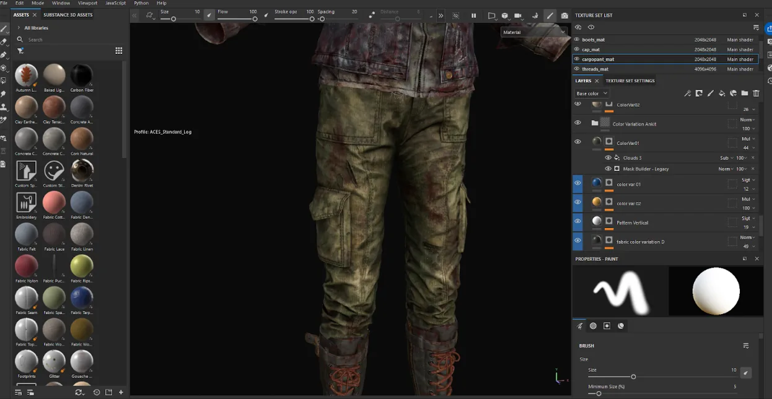Pause rendering with the pause icon

[474, 15]
